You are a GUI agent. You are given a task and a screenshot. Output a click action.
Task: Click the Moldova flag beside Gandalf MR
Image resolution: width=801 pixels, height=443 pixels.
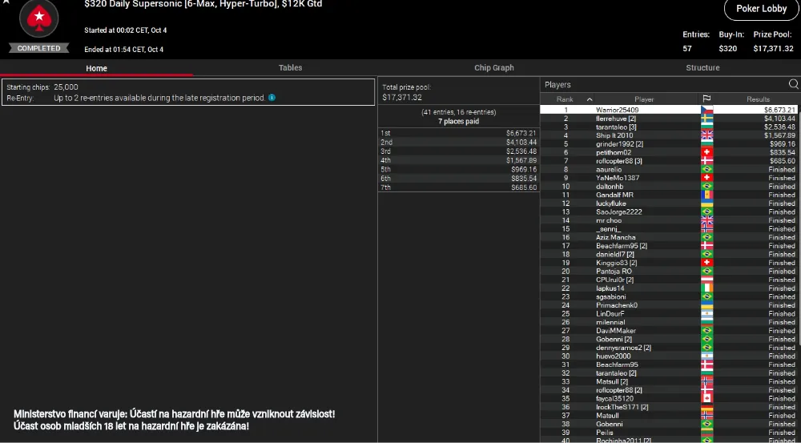[x=707, y=195]
